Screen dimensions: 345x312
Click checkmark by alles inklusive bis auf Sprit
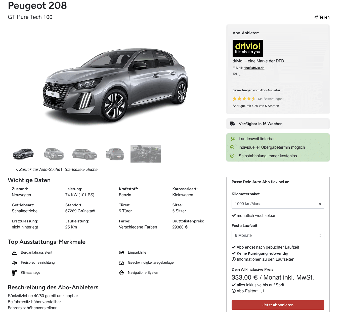tap(234, 285)
